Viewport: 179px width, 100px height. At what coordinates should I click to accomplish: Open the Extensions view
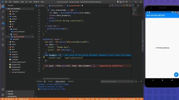tap(3, 28)
